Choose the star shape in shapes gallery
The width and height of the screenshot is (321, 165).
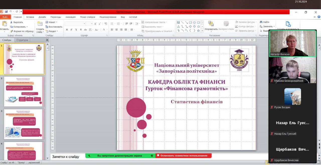coord(198,31)
